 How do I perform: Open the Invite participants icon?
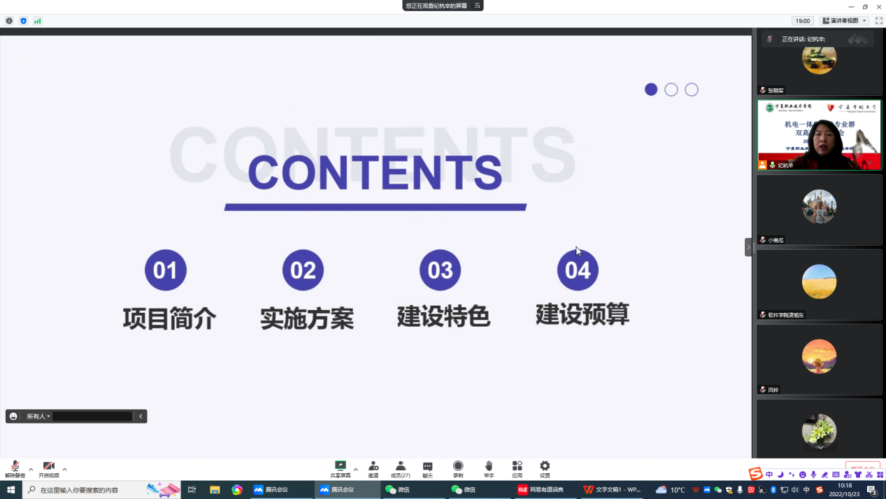tap(373, 467)
